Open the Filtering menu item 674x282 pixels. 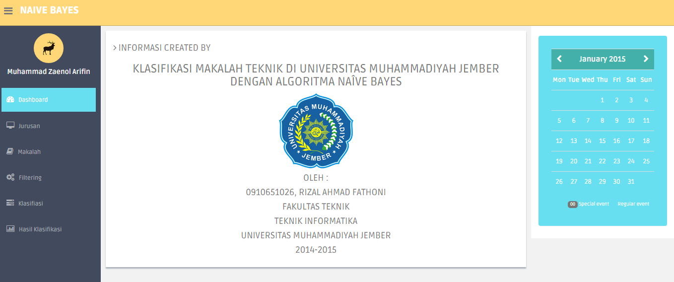49,177
